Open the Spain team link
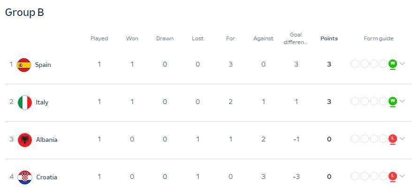This screenshot has width=412, height=192. 43,65
